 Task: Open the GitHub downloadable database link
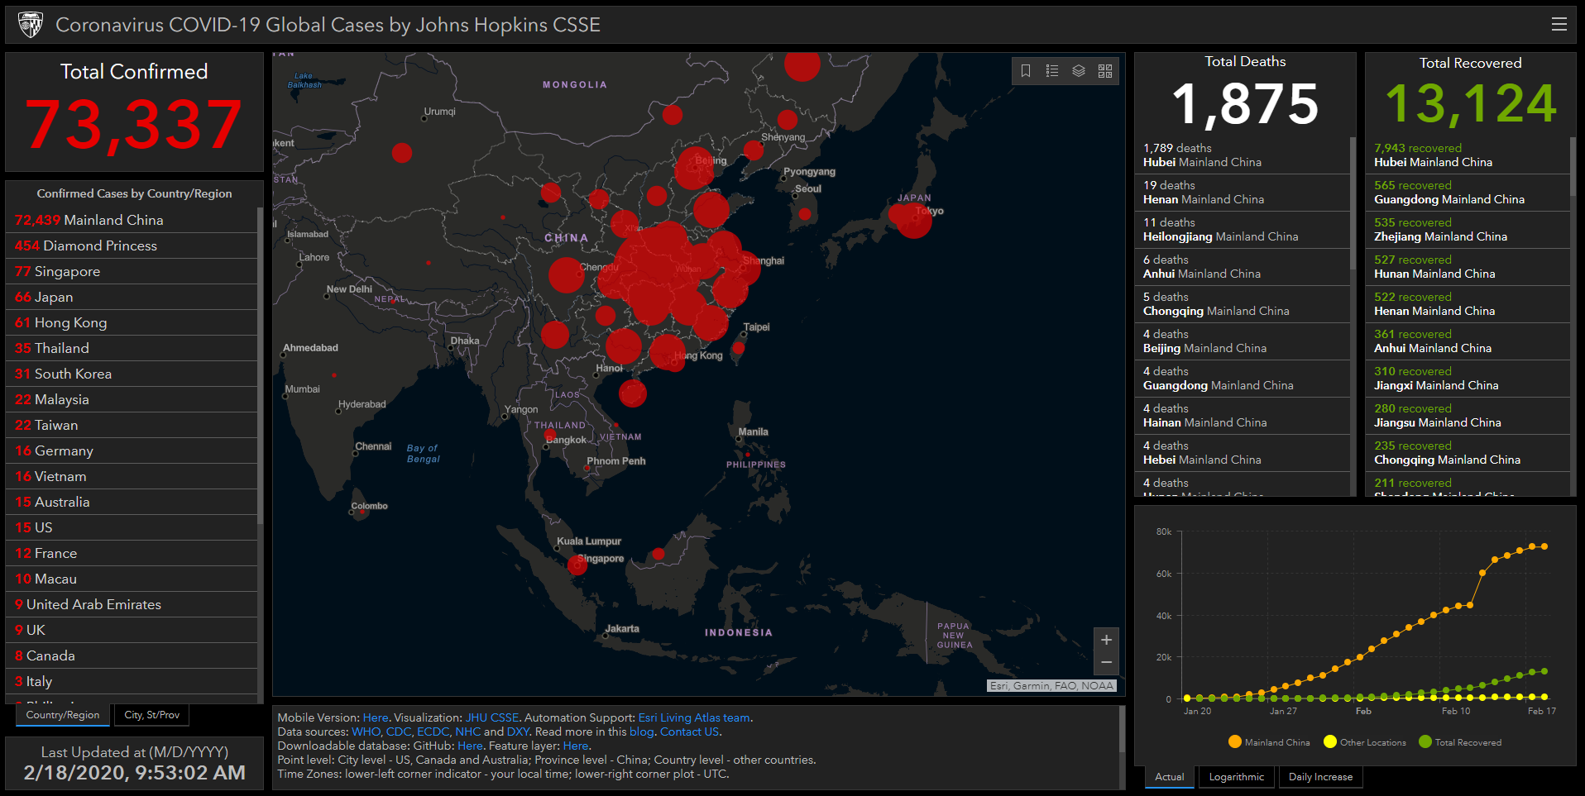(x=470, y=746)
